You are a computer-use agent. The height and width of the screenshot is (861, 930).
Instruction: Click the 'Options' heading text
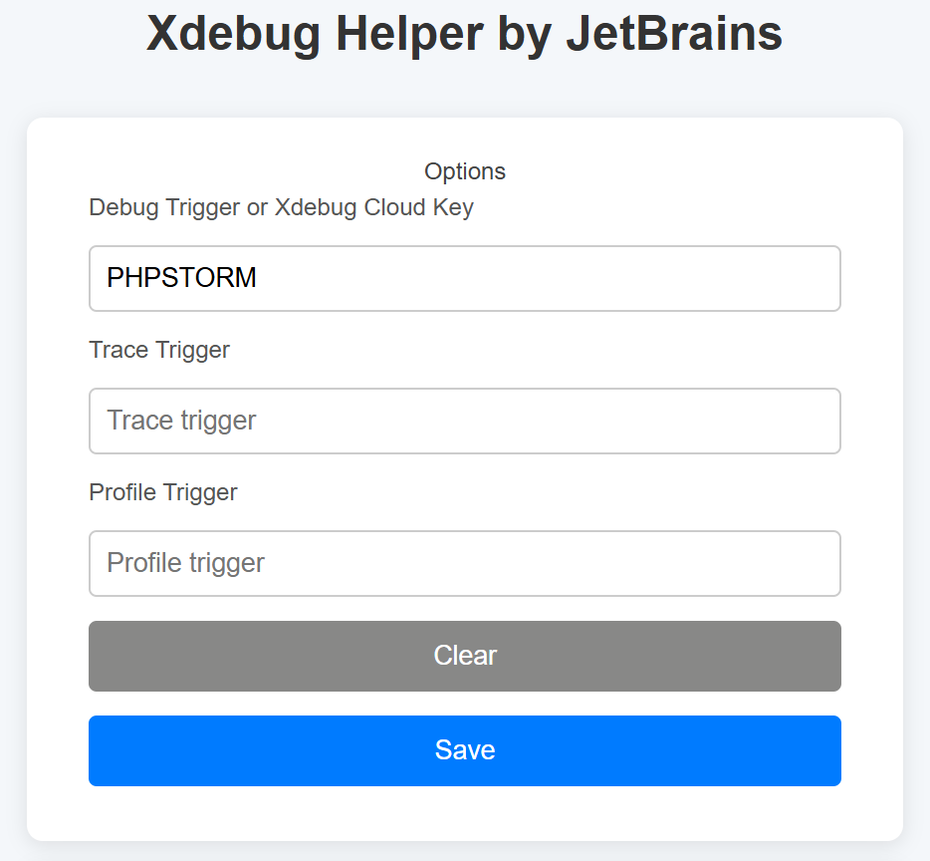tap(464, 171)
